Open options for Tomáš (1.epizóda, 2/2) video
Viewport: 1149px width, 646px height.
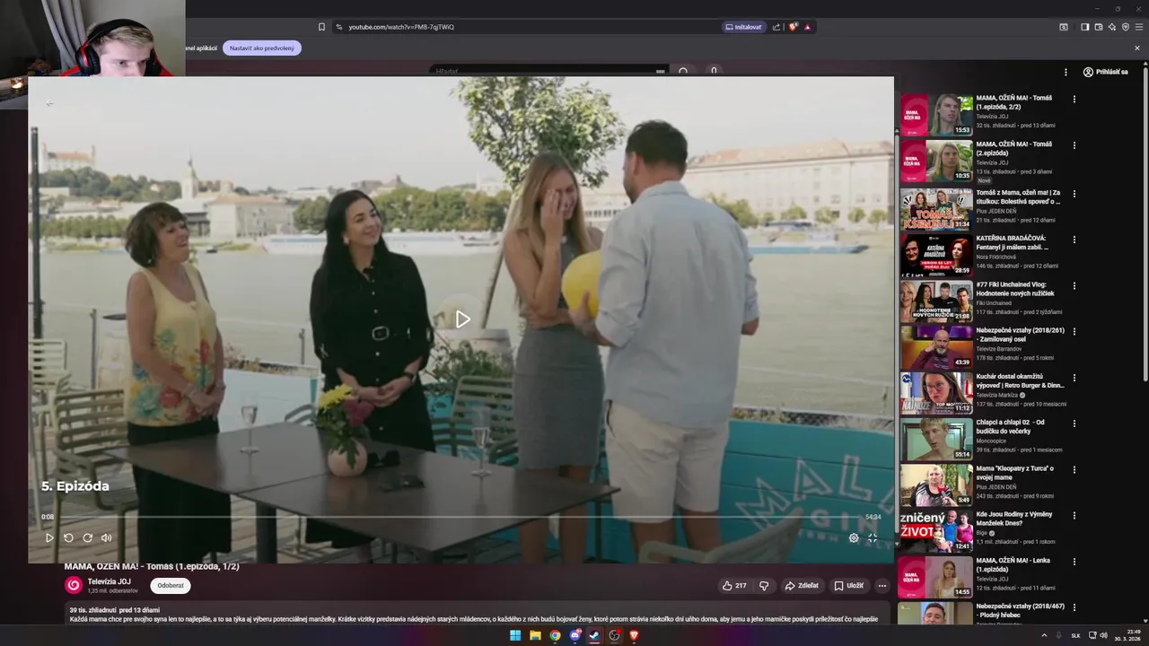pos(1074,99)
